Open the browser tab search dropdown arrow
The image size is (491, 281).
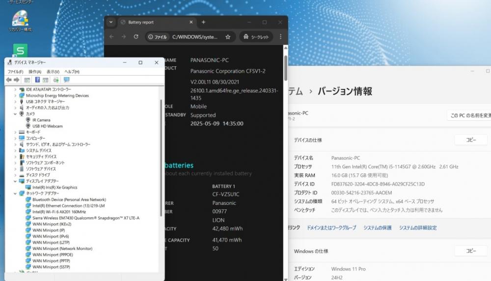111,22
